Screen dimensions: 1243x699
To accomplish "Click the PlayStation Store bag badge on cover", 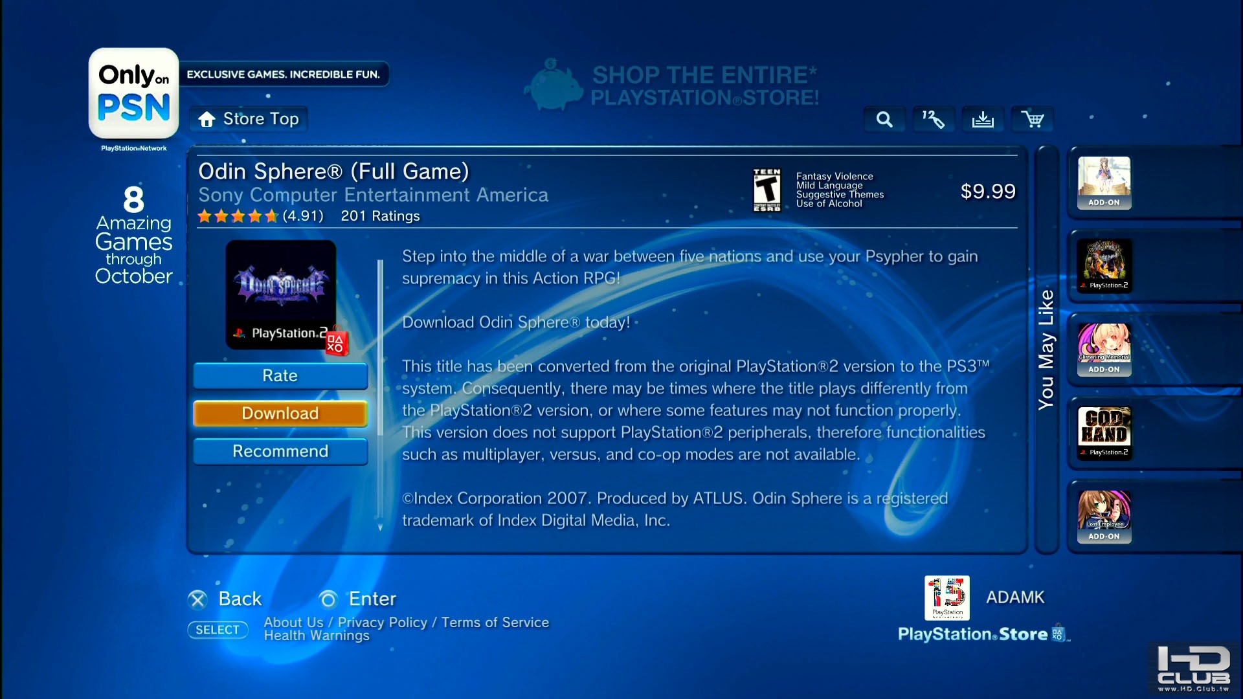I will pos(337,342).
